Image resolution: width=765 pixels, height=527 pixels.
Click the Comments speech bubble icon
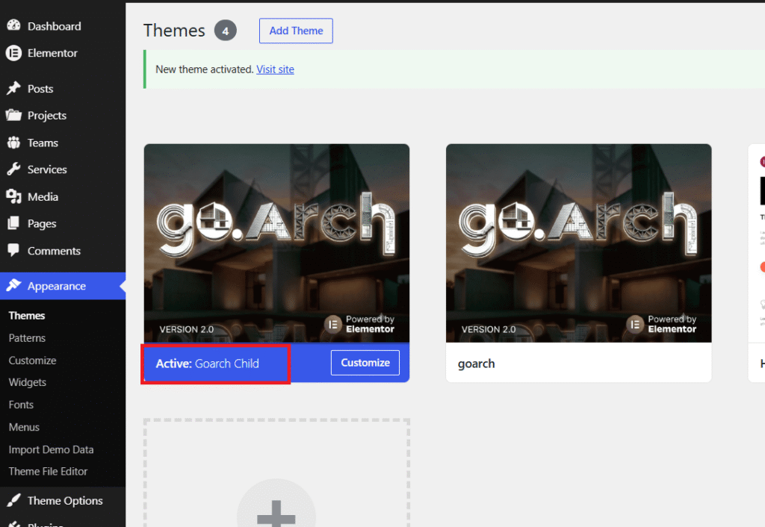[x=13, y=251]
